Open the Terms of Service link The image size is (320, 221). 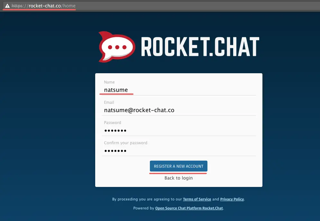197,199
